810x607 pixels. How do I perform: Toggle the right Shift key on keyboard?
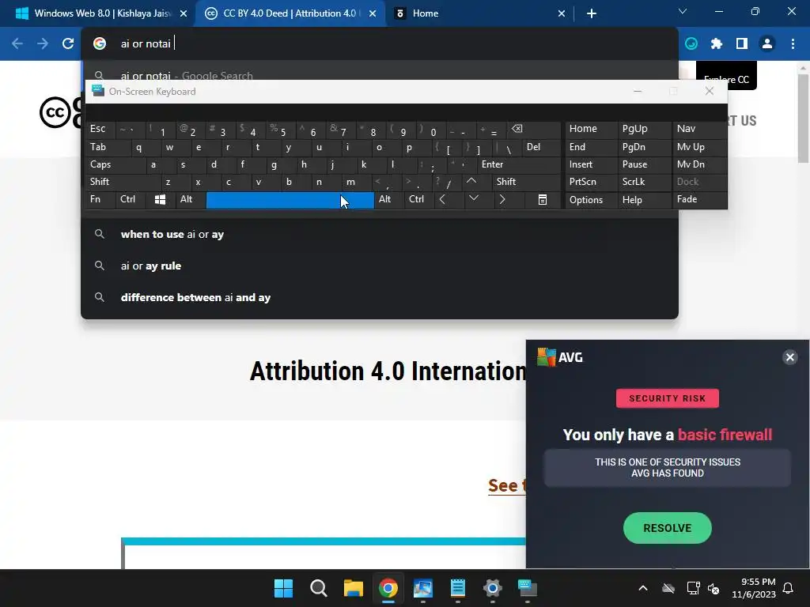click(x=525, y=182)
